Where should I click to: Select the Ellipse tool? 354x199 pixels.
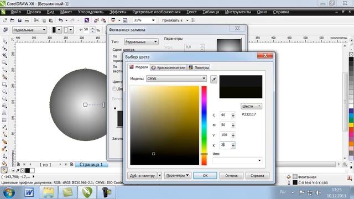click(x=4, y=91)
